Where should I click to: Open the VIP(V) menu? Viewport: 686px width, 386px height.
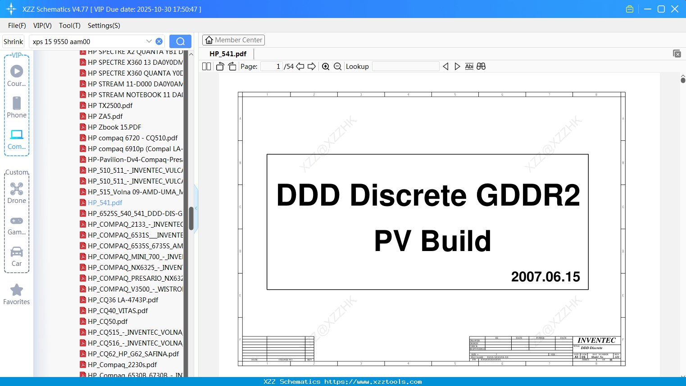click(x=42, y=26)
